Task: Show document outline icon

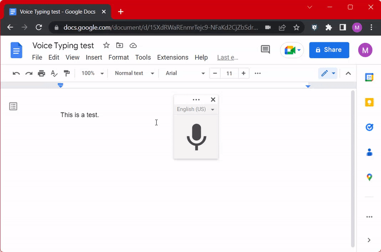Action: tap(13, 106)
